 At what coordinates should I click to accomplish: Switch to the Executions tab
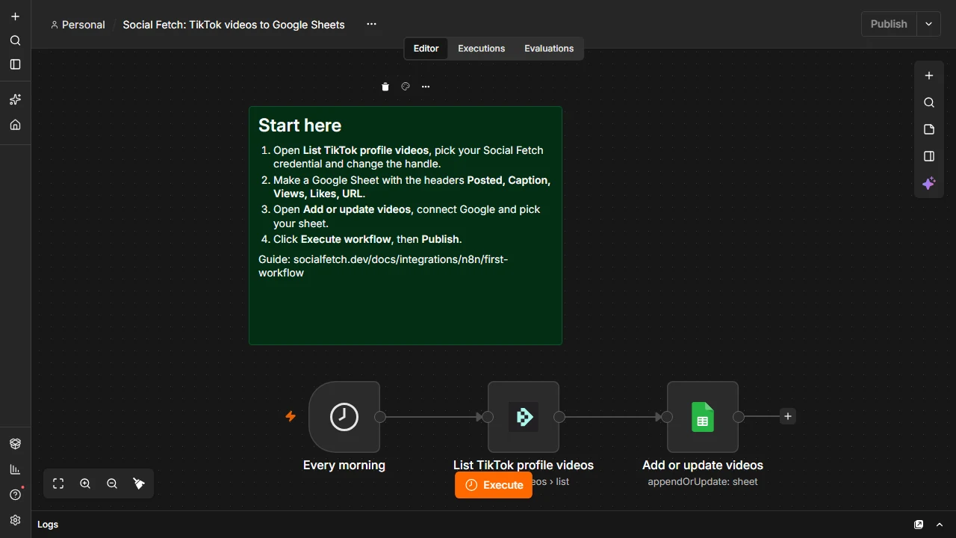click(x=482, y=49)
